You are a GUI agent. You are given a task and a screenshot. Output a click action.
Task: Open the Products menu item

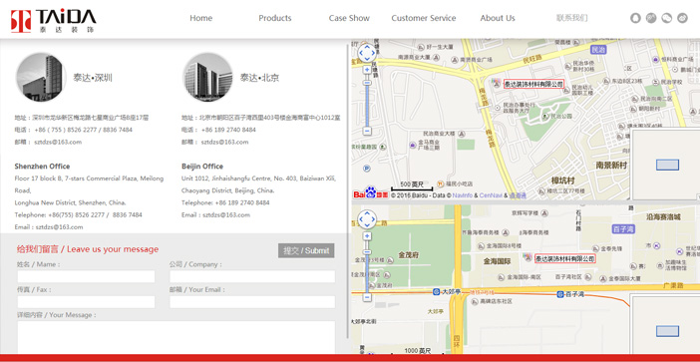pos(275,18)
